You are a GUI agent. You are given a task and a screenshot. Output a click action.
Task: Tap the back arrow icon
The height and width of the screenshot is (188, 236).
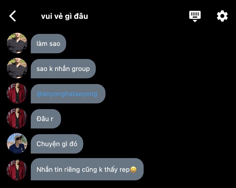pyautogui.click(x=13, y=16)
